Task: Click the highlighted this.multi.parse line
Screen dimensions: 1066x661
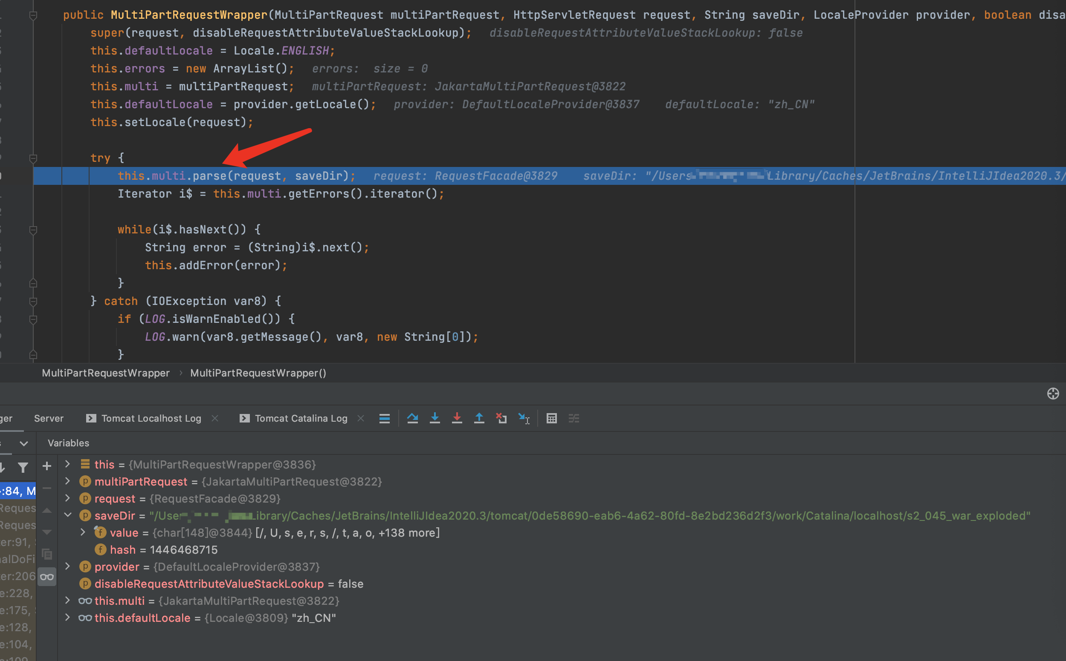Action: coord(550,176)
